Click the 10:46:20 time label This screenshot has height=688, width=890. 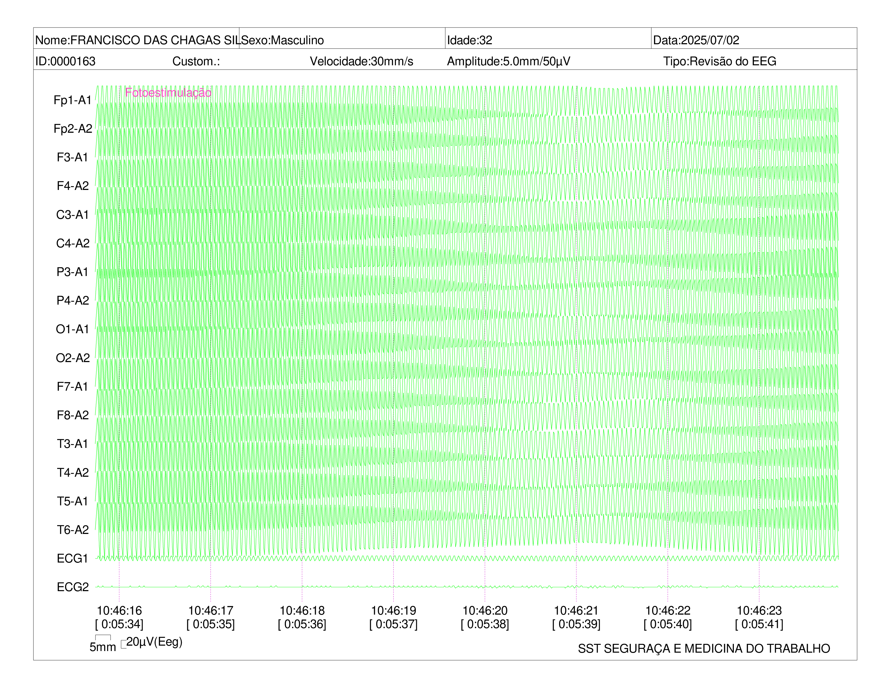pos(485,611)
